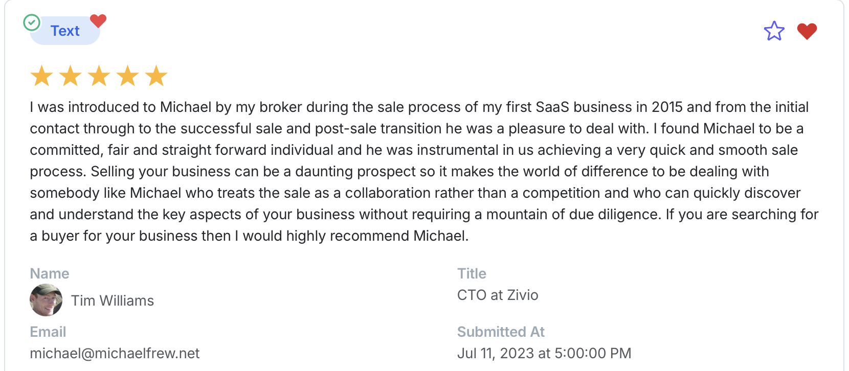The height and width of the screenshot is (371, 849).
Task: Click the fifth gold rating star
Action: pyautogui.click(x=156, y=76)
